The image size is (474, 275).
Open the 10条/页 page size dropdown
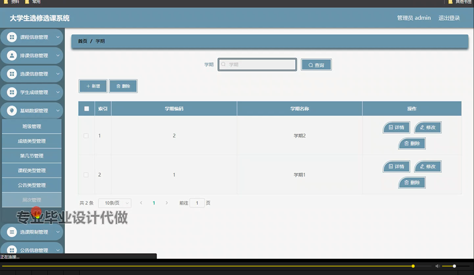pyautogui.click(x=115, y=203)
